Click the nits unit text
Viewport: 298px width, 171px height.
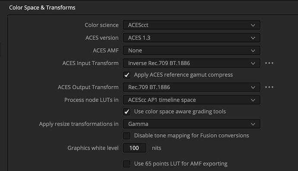click(x=157, y=148)
